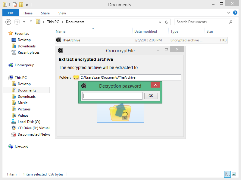Switch to the View ribbon tab
241x180 pixels.
tap(62, 13)
